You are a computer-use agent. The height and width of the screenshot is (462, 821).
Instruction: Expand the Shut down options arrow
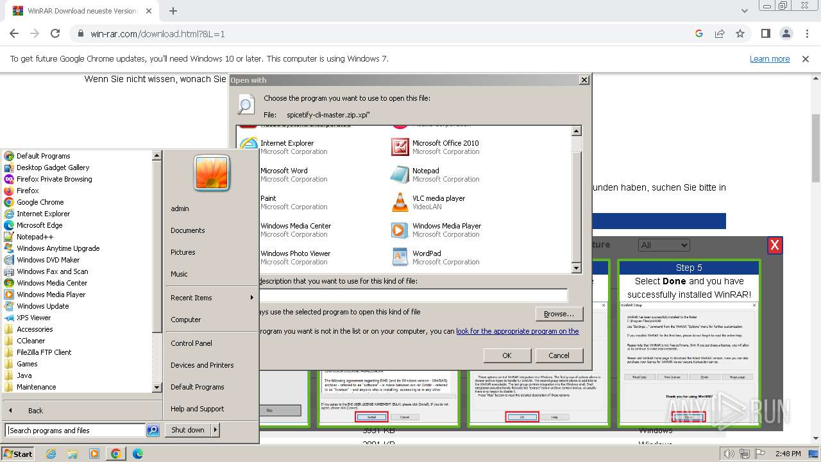click(x=216, y=430)
